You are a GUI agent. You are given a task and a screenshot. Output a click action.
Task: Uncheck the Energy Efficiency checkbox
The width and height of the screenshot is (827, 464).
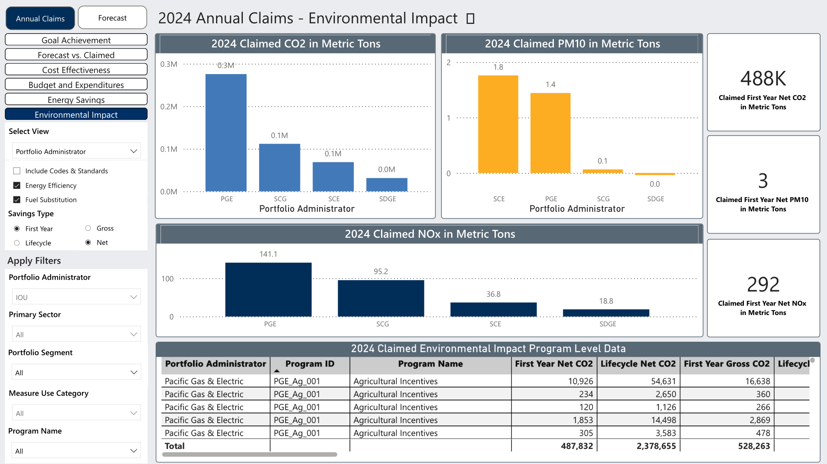tap(17, 185)
